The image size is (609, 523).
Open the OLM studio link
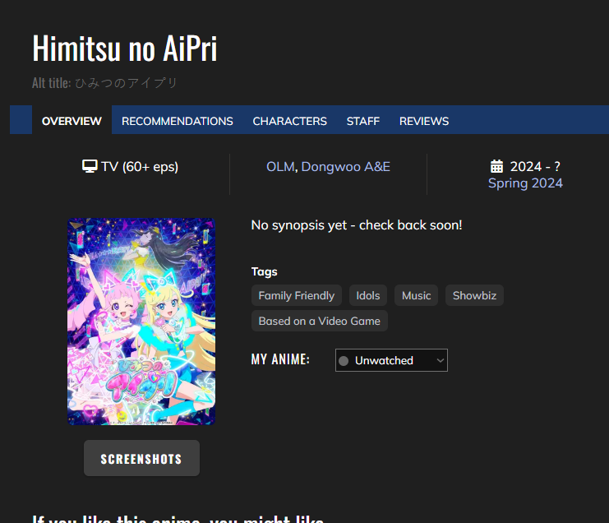coord(279,167)
